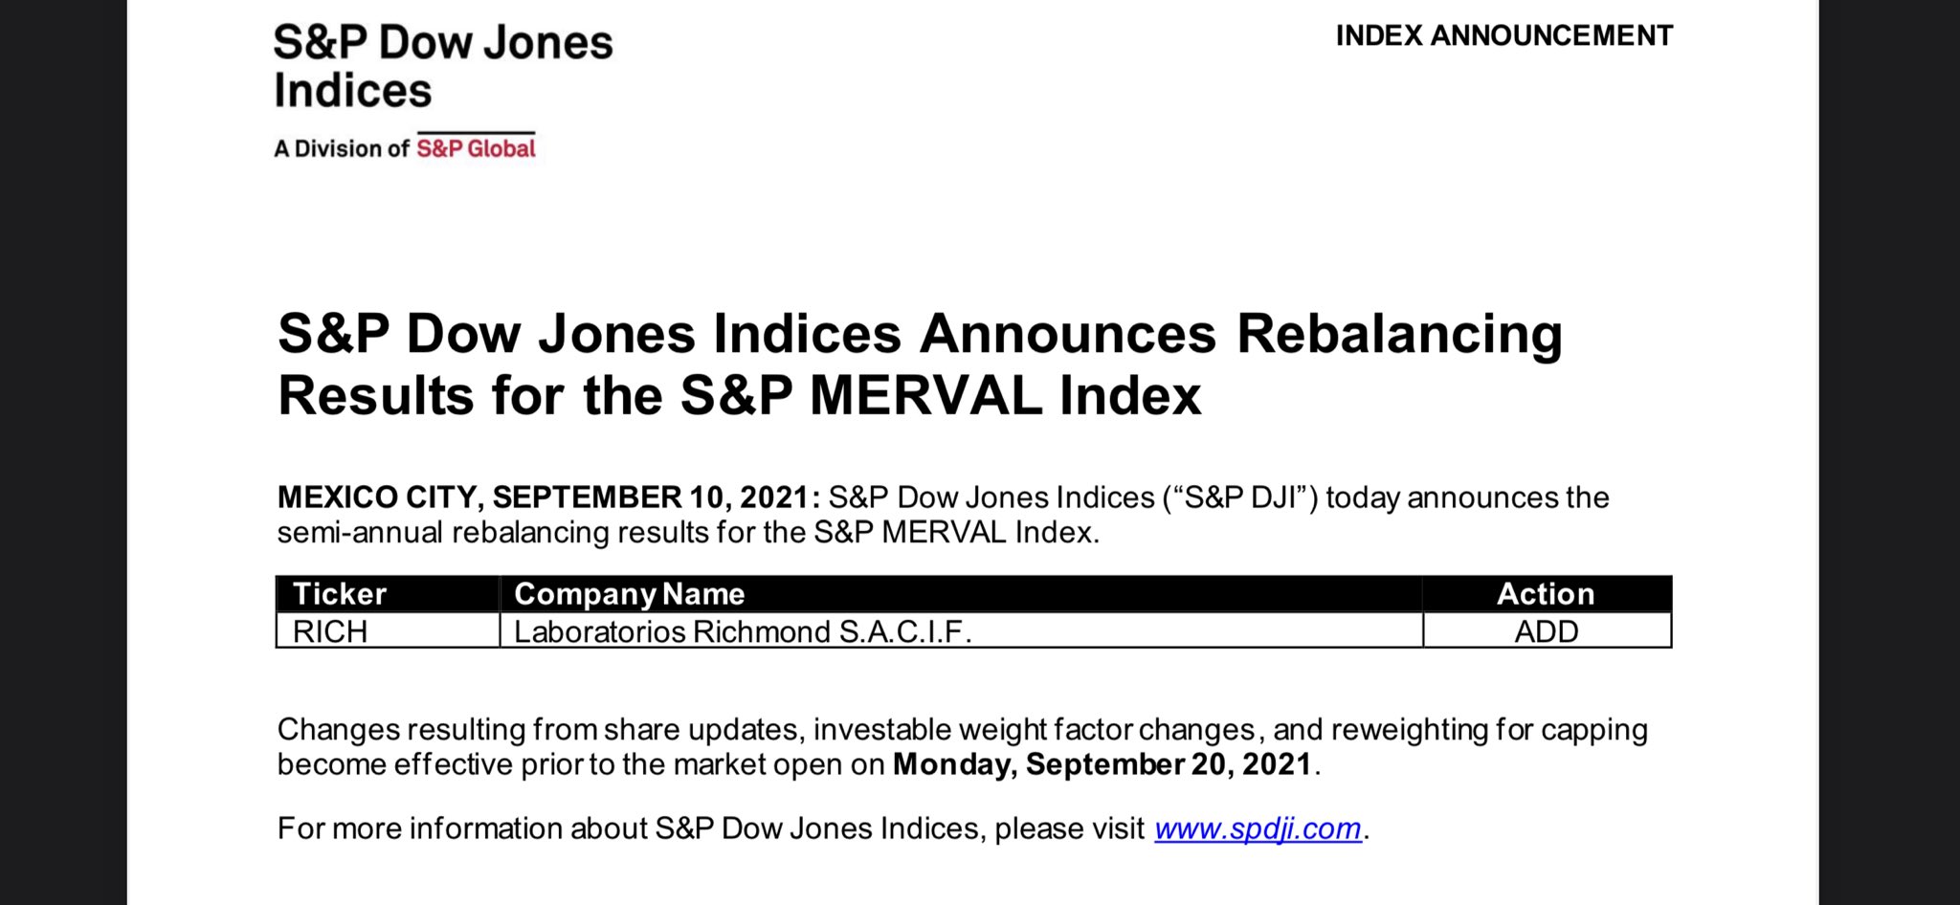The width and height of the screenshot is (1960, 905).
Task: Click the red S&P Global logo text
Action: [x=476, y=148]
